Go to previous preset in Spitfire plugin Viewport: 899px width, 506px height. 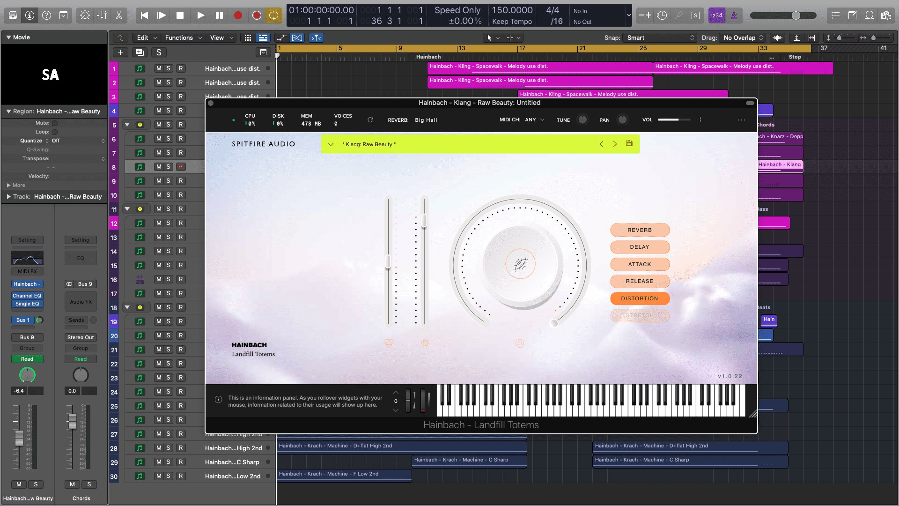click(601, 144)
